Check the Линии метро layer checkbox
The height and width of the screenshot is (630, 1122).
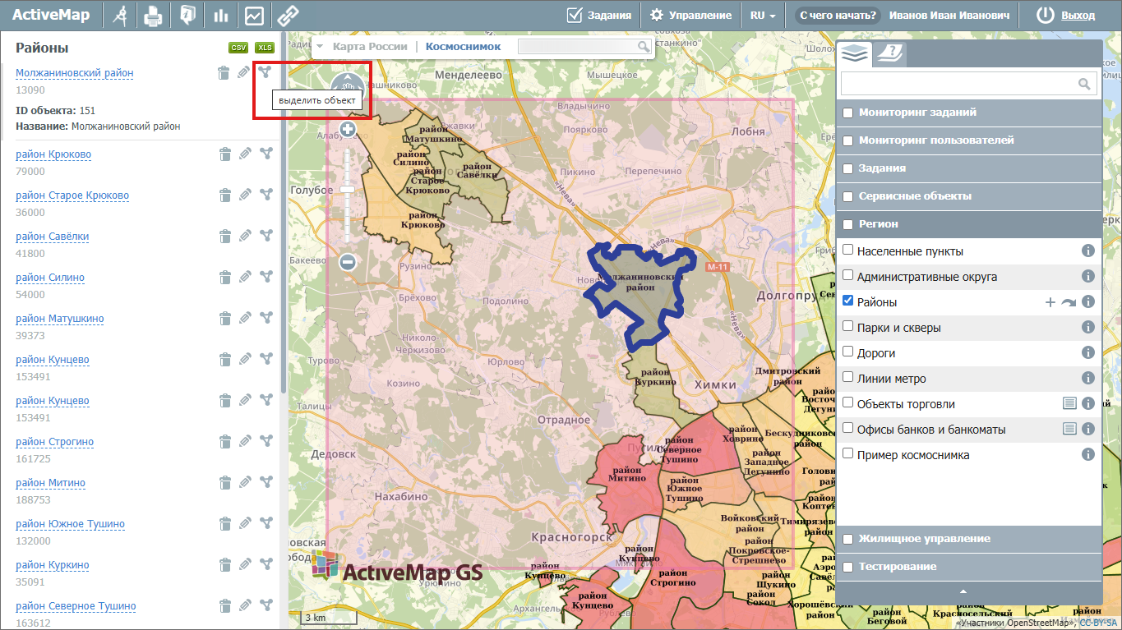847,378
